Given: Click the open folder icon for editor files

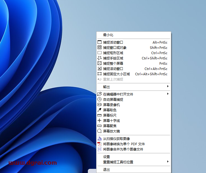Looking at the screenshot, I should (100, 94).
